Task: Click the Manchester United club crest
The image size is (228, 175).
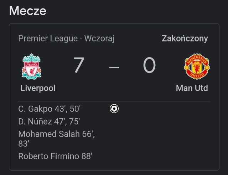Action: (197, 66)
